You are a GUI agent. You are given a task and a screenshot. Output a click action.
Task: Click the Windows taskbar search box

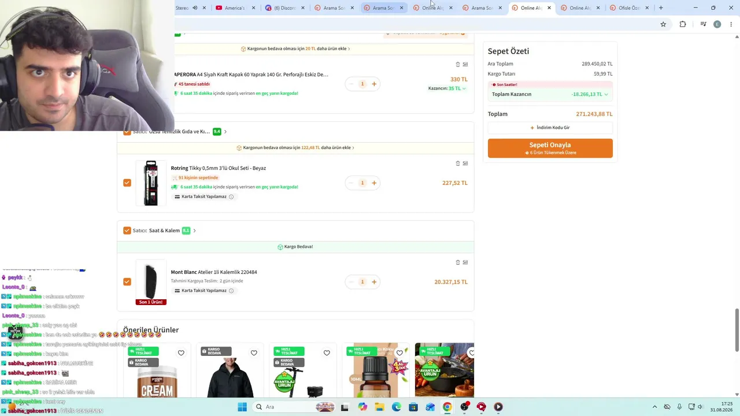pyautogui.click(x=295, y=407)
